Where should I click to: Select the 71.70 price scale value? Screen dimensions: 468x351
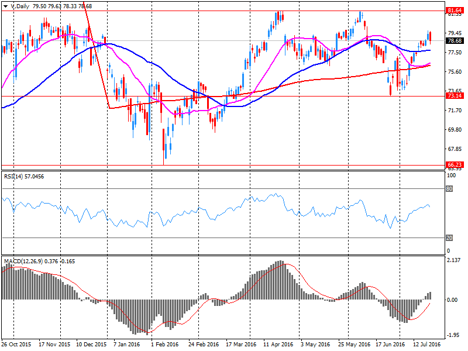[455, 110]
